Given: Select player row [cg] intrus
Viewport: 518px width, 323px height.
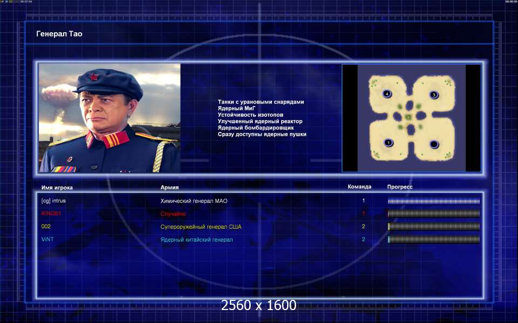Looking at the screenshot, I should tap(260, 201).
